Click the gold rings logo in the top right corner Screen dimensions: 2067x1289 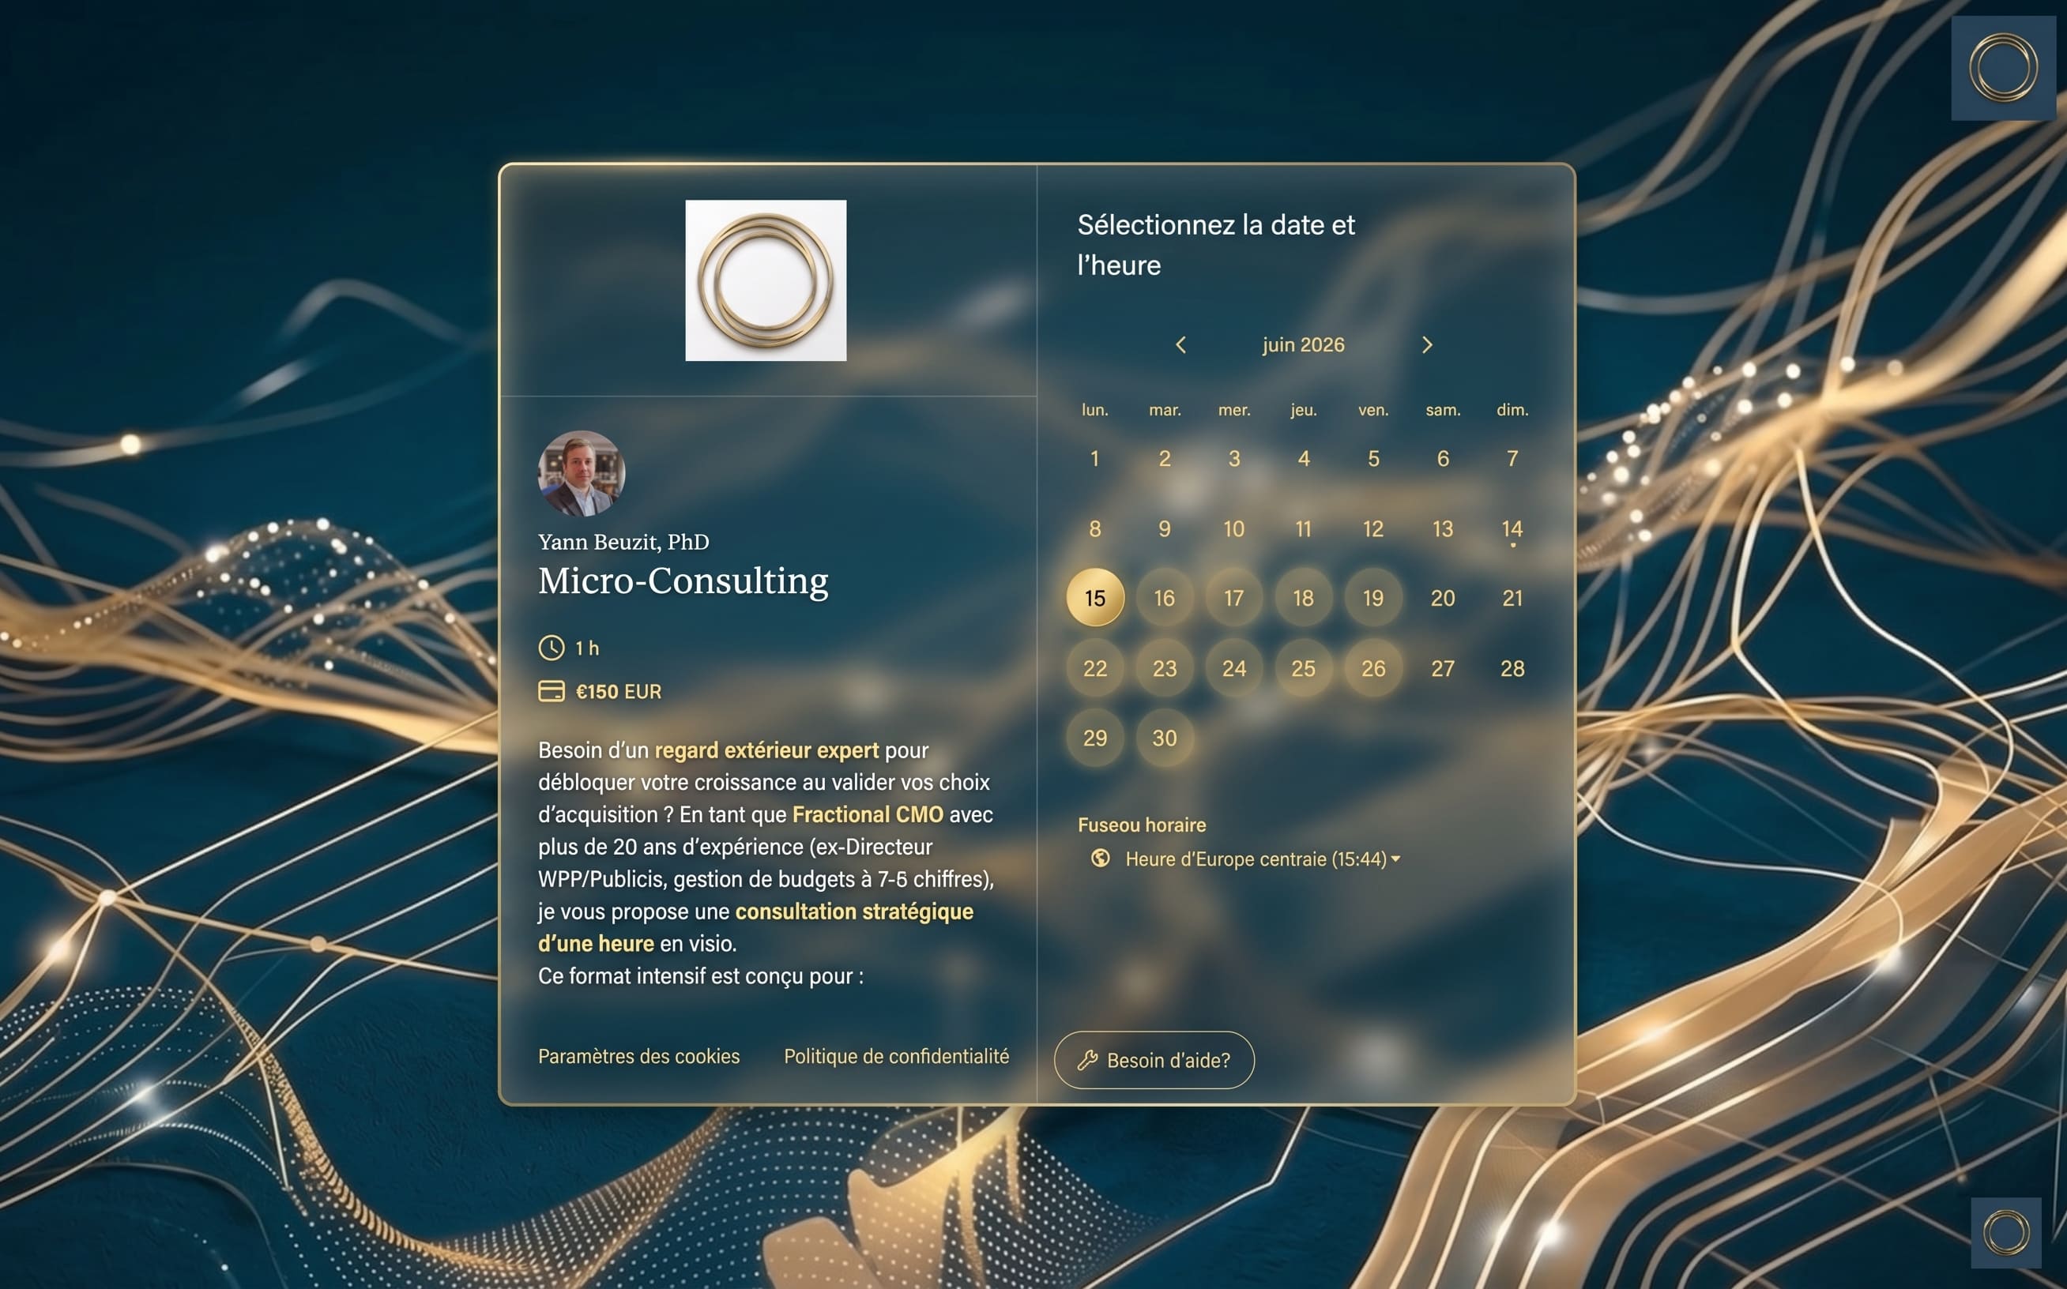[2003, 68]
